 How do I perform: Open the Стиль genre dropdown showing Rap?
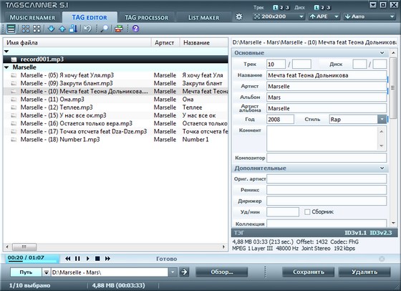pos(382,119)
